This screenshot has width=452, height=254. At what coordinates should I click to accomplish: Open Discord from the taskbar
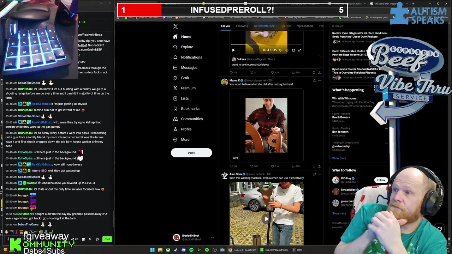184,250
